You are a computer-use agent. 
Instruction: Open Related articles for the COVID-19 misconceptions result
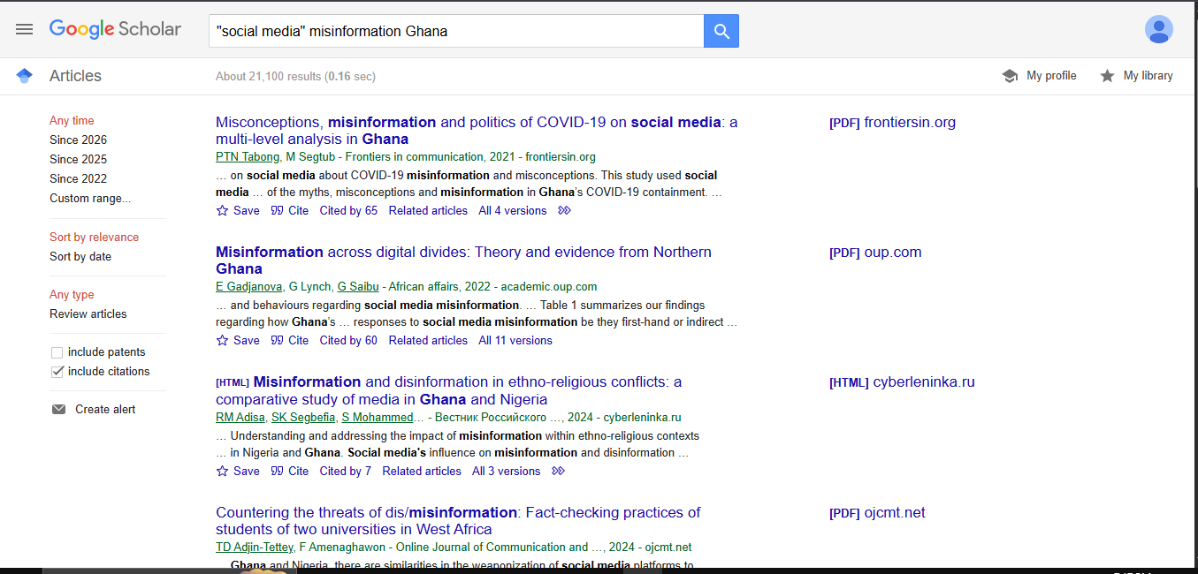(x=428, y=210)
